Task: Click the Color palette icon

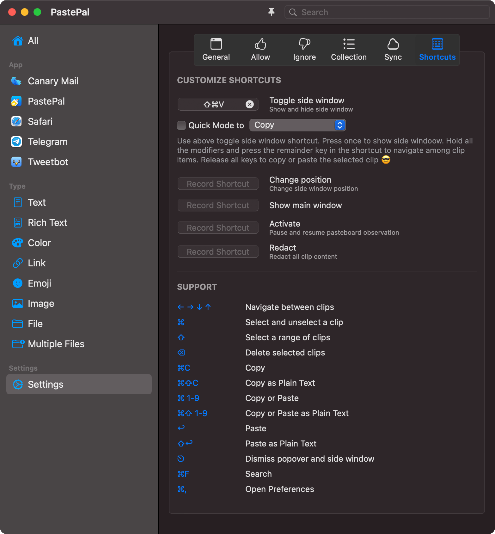Action: point(18,243)
